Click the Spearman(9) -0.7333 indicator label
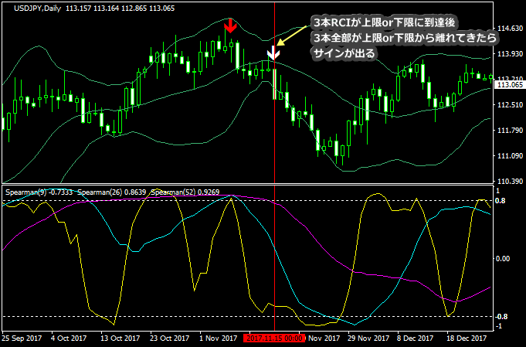526x347 pixels. coord(39,192)
